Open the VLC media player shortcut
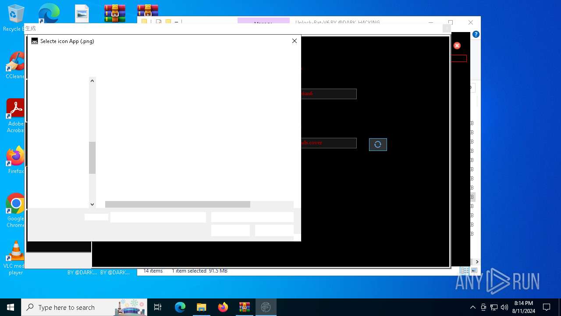This screenshot has height=316, width=561. [x=15, y=258]
